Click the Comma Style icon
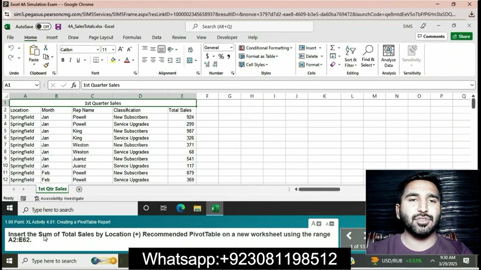This screenshot has height=270, width=481. (228, 56)
